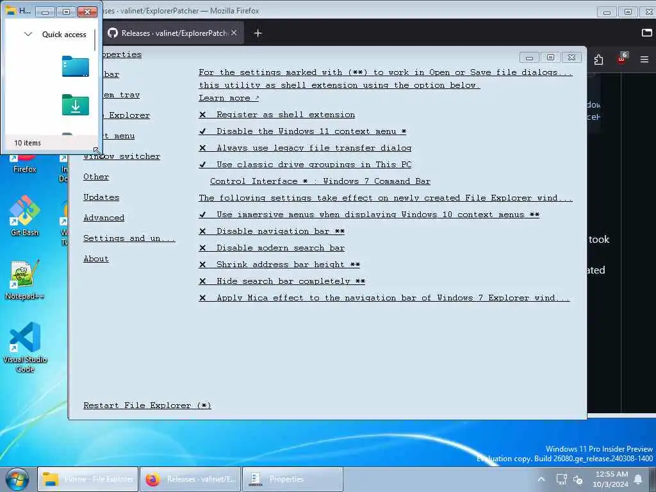The width and height of the screenshot is (656, 492).
Task: Maximize the Properties window
Action: (550, 58)
